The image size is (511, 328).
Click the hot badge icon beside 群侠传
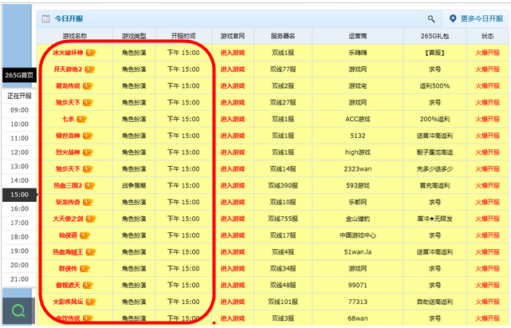click(85, 269)
